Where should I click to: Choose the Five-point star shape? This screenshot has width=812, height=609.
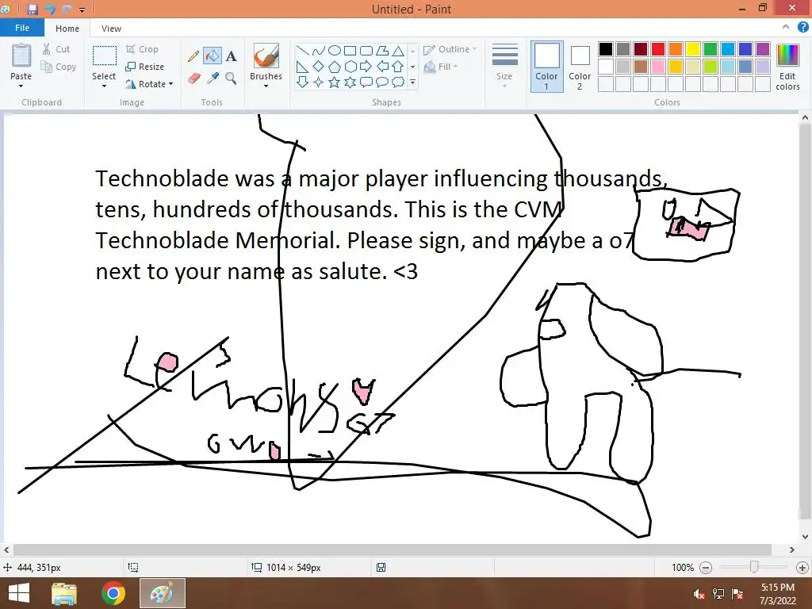(x=334, y=82)
